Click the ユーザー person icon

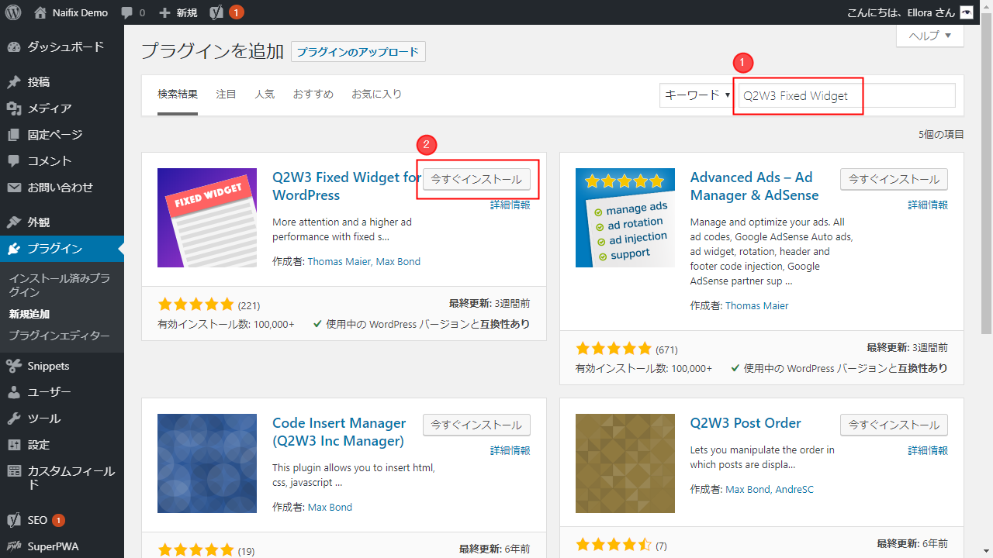[13, 392]
